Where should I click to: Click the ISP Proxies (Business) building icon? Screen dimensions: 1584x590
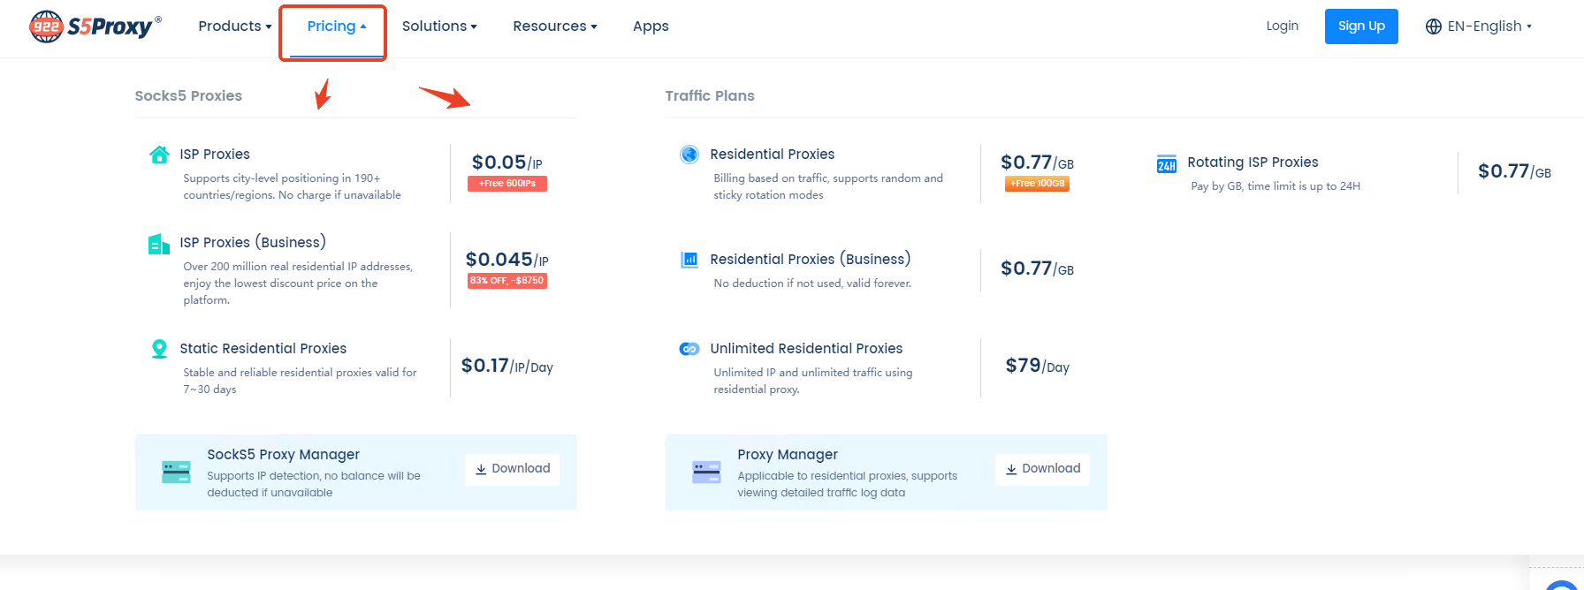(159, 244)
